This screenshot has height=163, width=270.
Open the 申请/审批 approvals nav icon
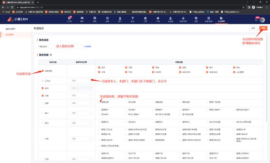pyautogui.click(x=208, y=19)
